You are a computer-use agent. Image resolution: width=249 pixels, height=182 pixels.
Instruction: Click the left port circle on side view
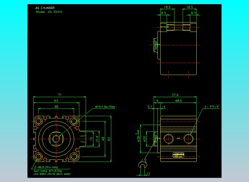click(169, 138)
